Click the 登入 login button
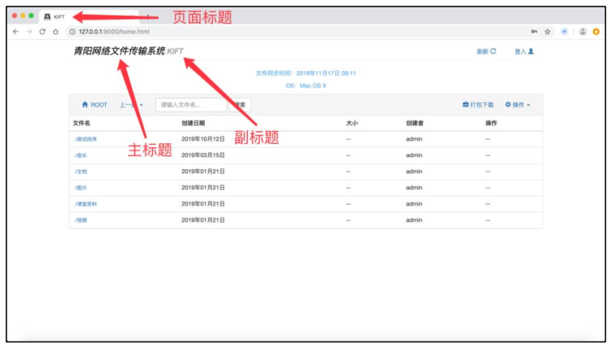The width and height of the screenshot is (612, 348). click(524, 52)
